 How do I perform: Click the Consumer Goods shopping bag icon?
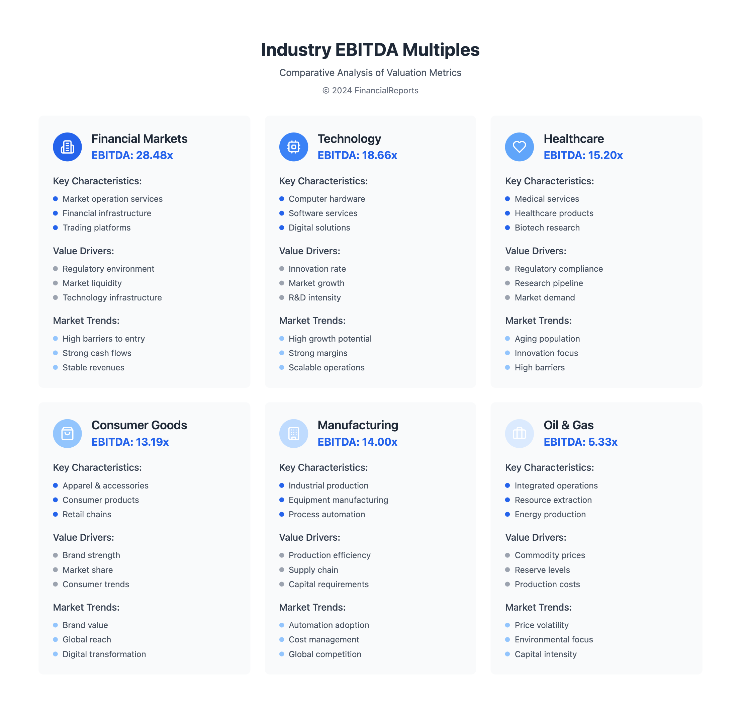tap(67, 433)
